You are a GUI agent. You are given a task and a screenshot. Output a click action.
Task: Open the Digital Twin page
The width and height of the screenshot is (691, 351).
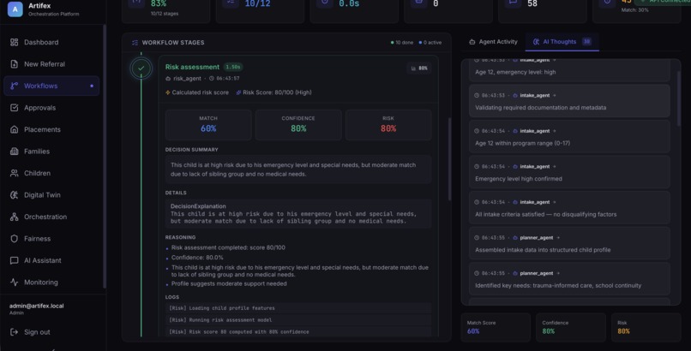pos(51,195)
